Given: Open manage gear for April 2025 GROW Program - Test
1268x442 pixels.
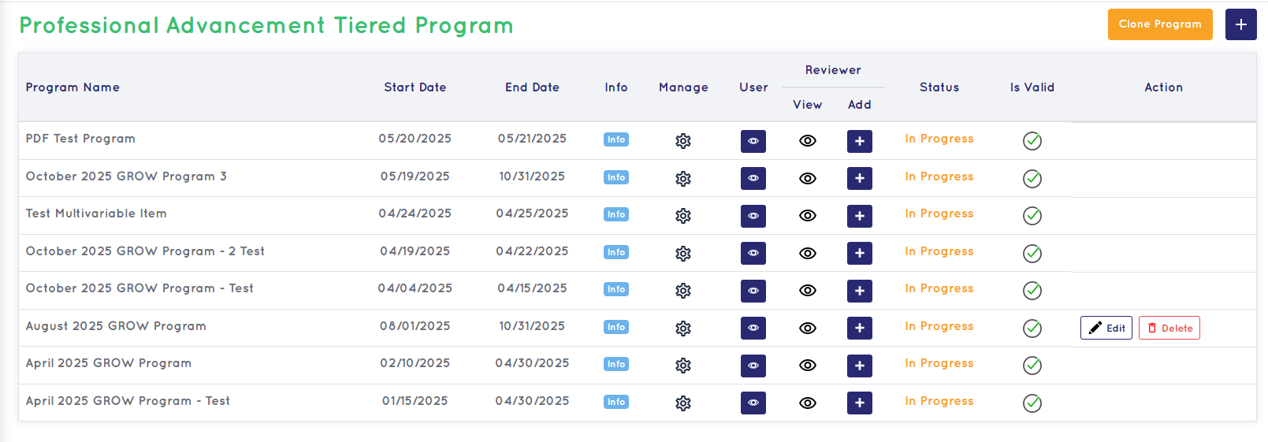Looking at the screenshot, I should pyautogui.click(x=683, y=403).
